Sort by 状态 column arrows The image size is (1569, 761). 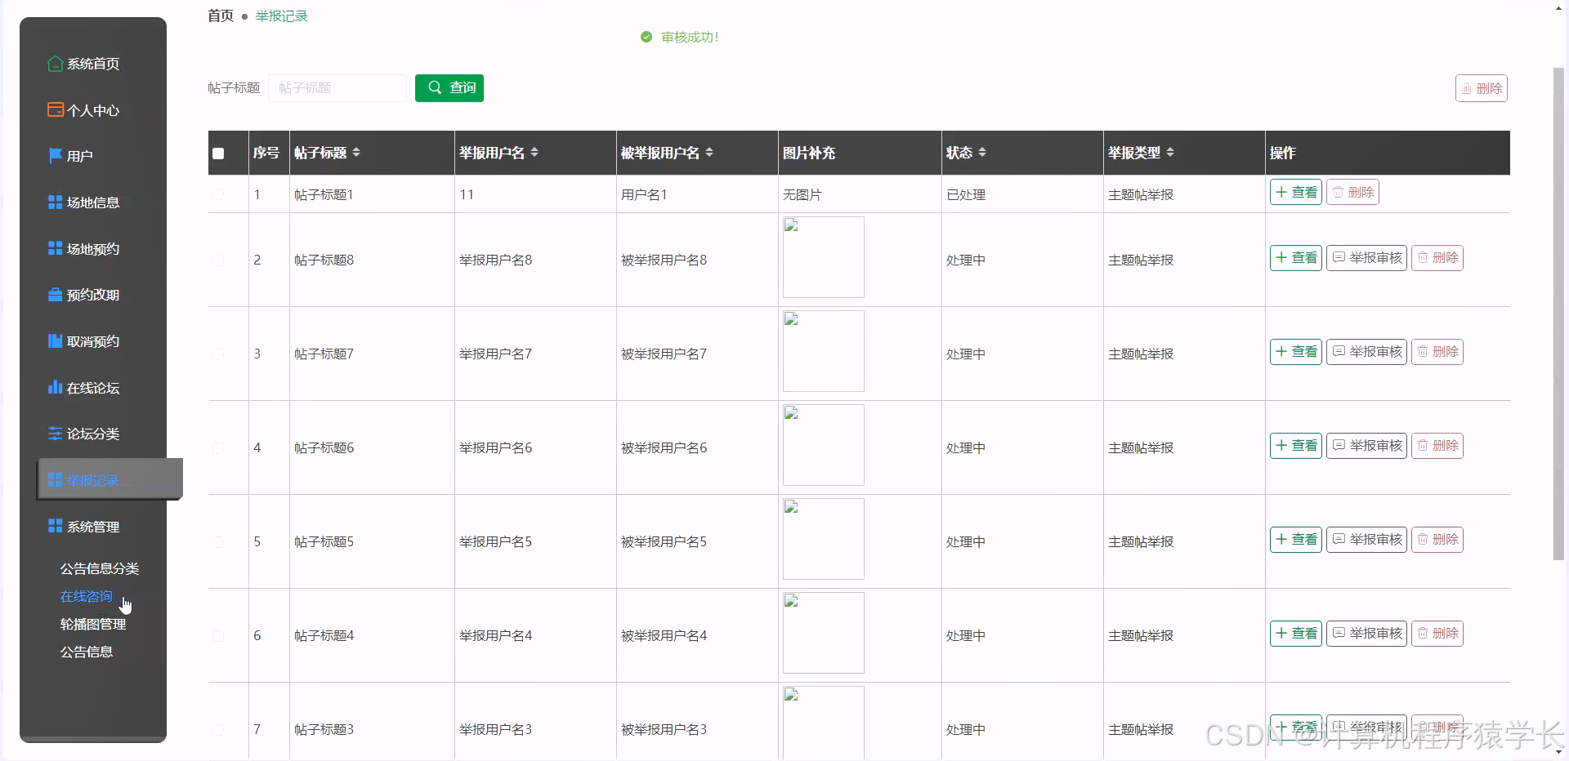point(982,153)
